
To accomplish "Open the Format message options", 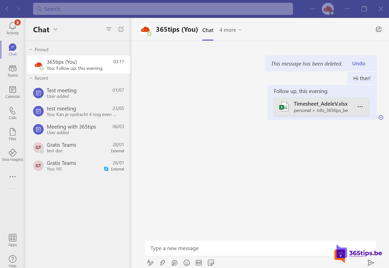I will coord(150,263).
